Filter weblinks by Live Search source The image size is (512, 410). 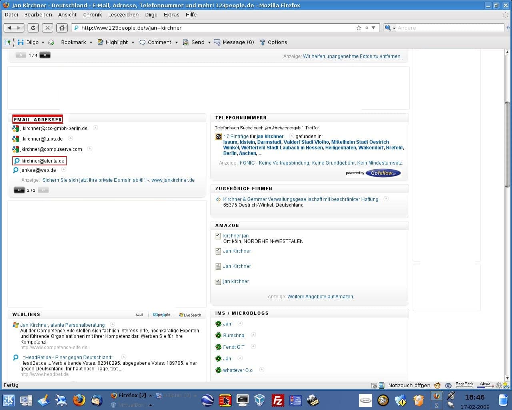click(x=190, y=315)
